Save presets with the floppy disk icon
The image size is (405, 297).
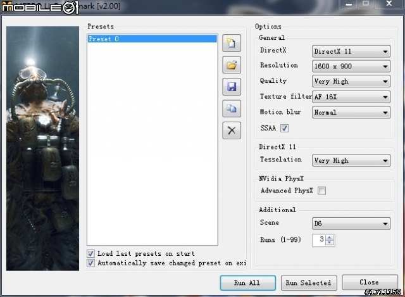[x=232, y=87]
